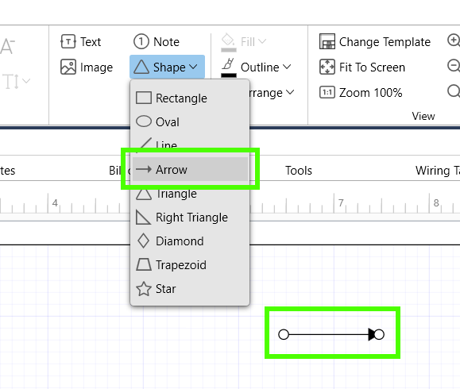Click the zoom out magnifier icon

pos(454,66)
